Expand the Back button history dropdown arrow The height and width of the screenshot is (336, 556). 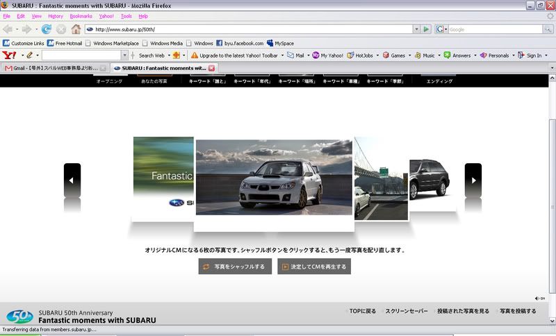[17, 29]
